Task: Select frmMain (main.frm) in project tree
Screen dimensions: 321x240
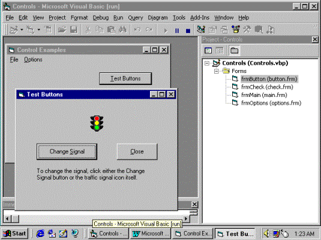Action: 264,95
